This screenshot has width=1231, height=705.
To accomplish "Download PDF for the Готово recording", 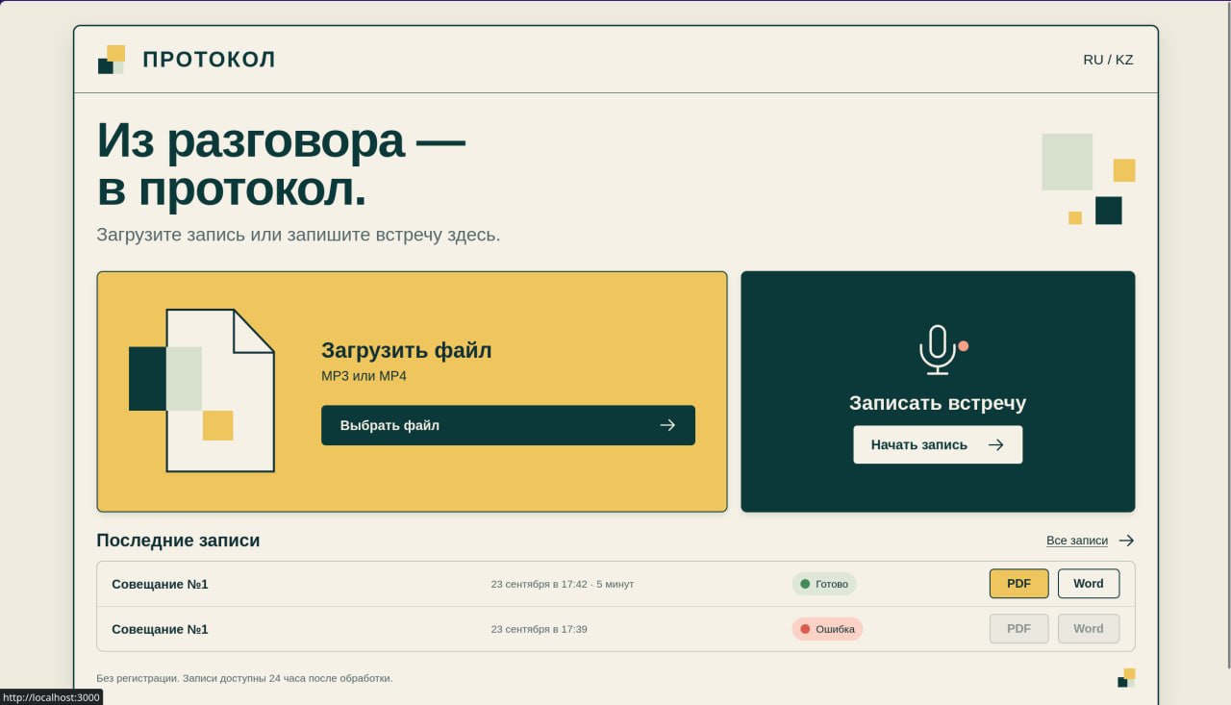I will pyautogui.click(x=1019, y=584).
